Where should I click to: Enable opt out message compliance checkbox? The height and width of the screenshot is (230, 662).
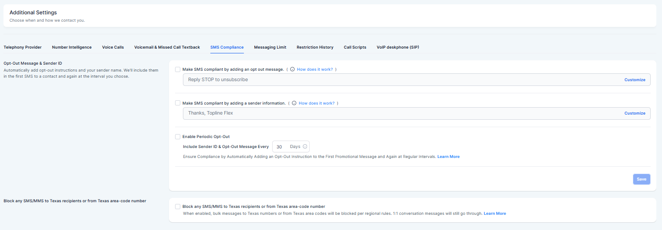178,69
